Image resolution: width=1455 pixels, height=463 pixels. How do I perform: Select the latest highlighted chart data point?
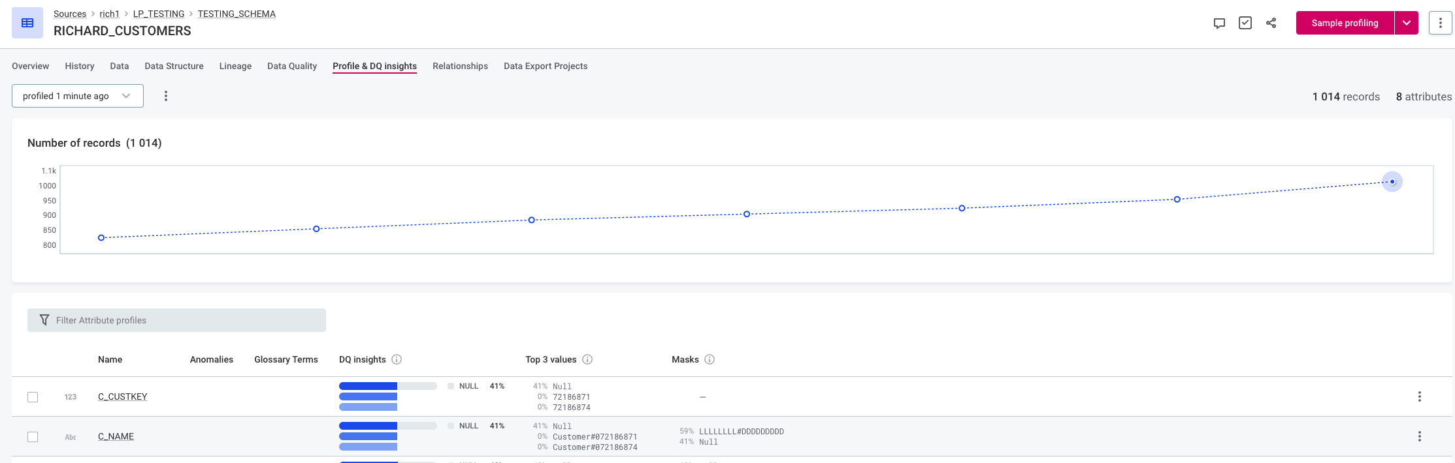[1392, 182]
